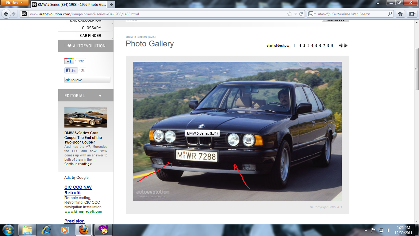419x236 pixels.
Task: Reload the page
Action: point(301,14)
